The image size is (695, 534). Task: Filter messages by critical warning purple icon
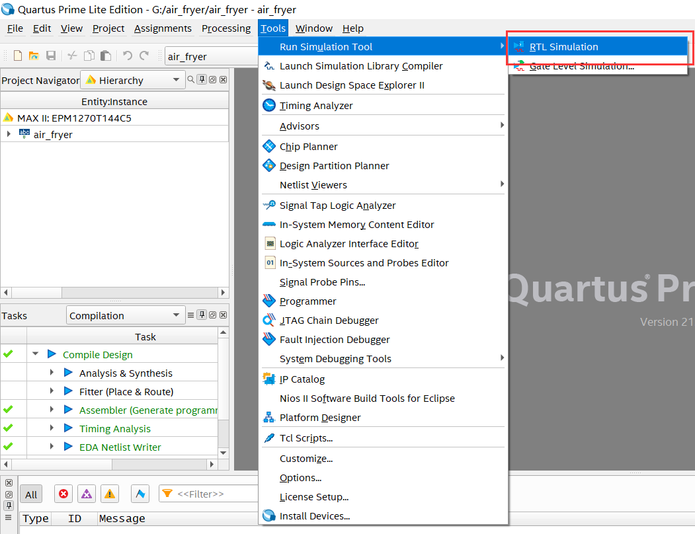click(x=87, y=494)
